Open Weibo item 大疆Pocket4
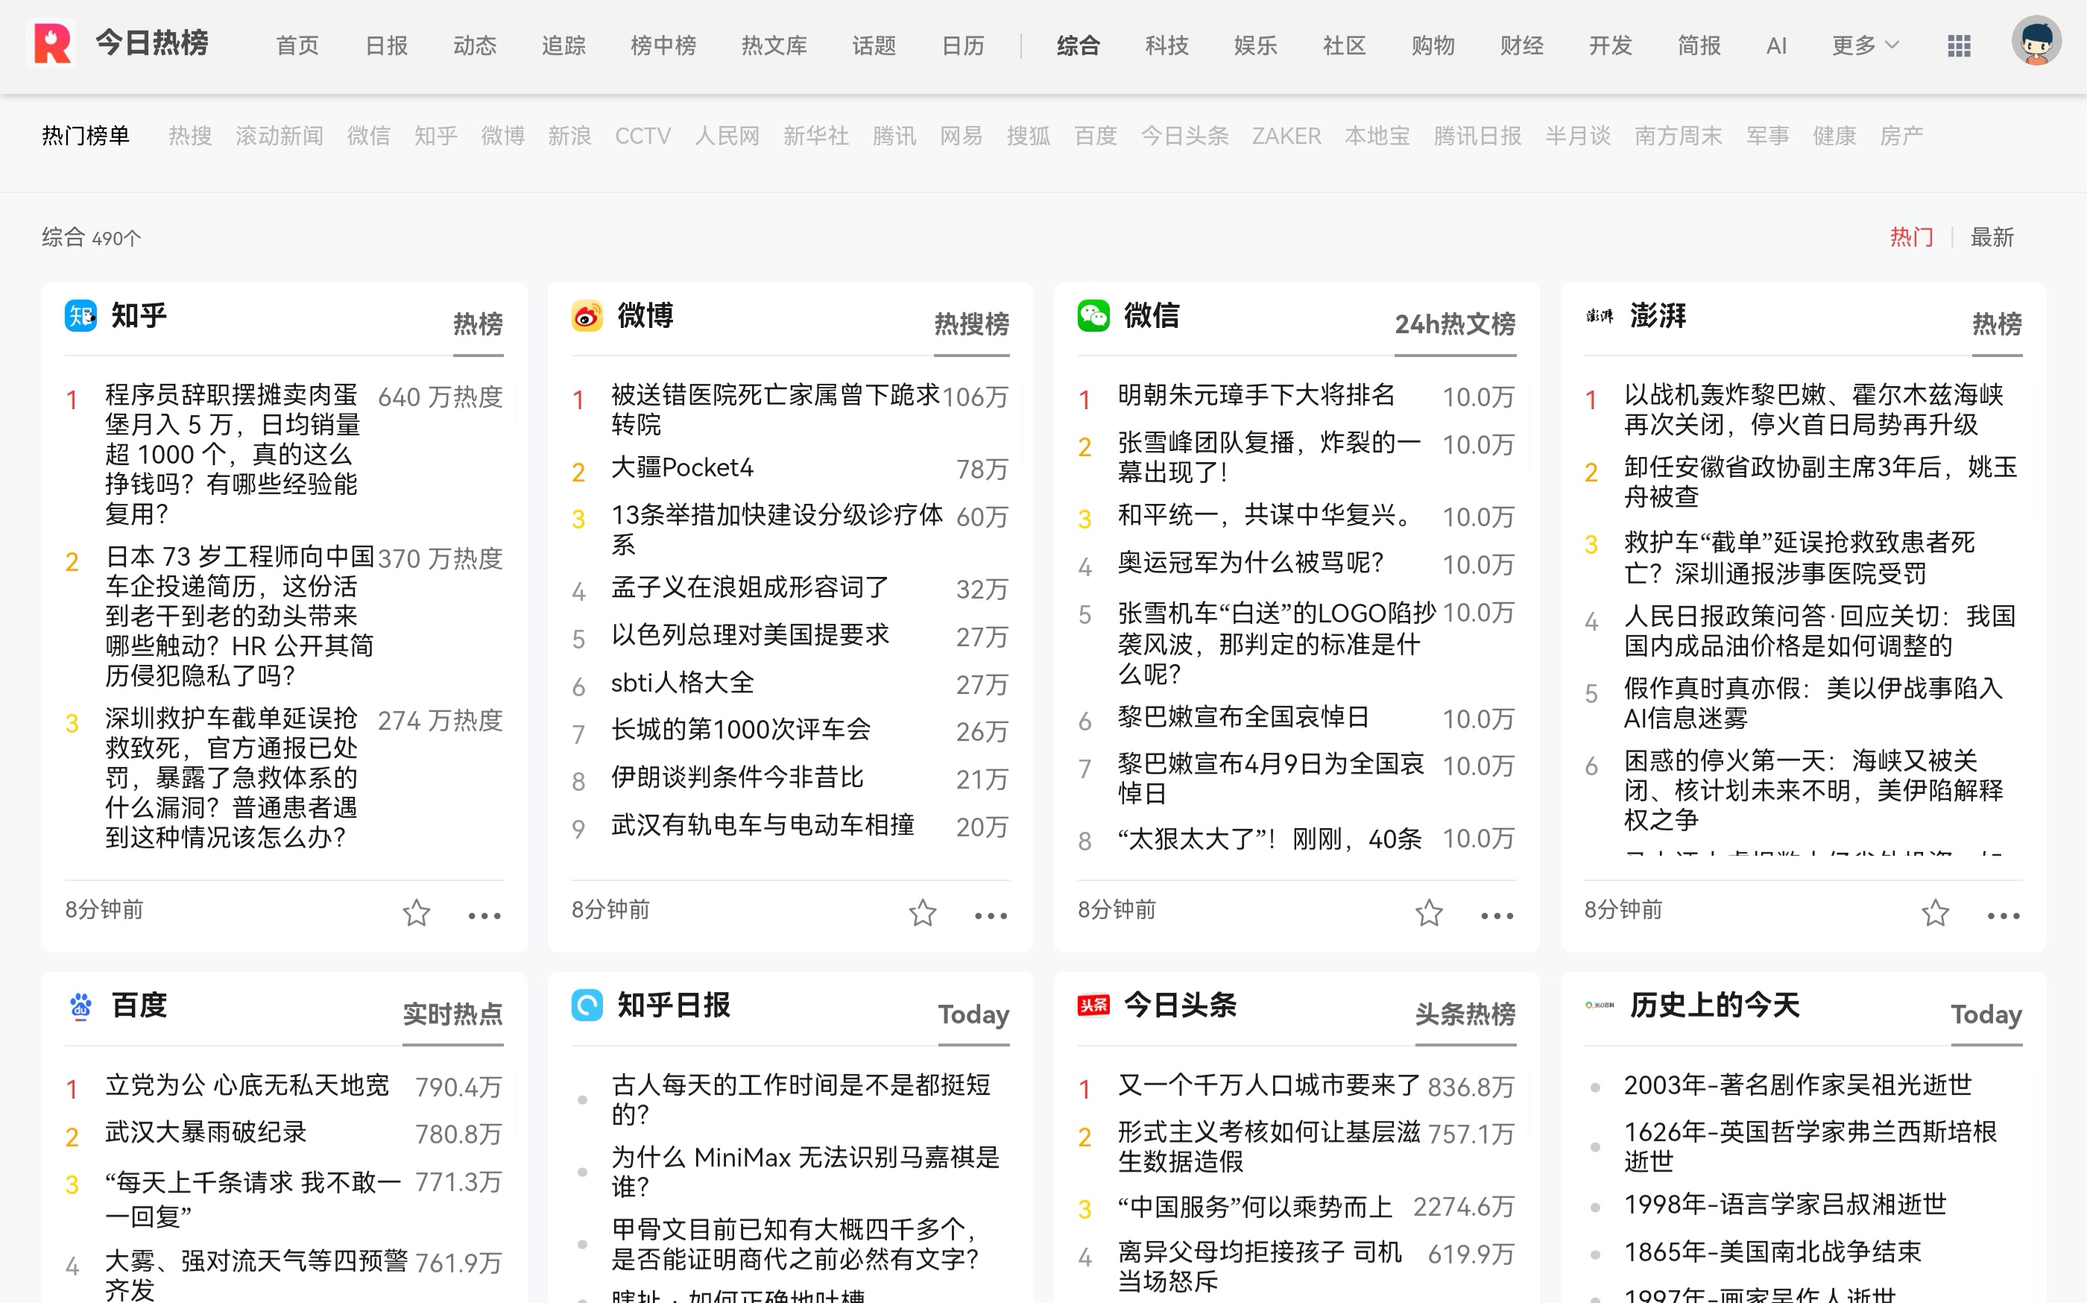The image size is (2087, 1303). coord(681,467)
